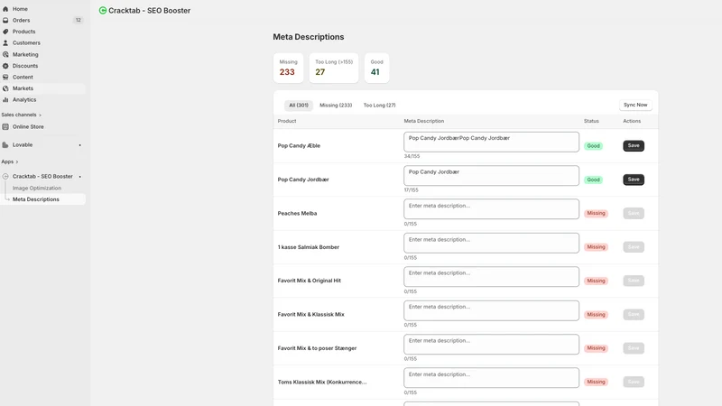The image size is (722, 406).
Task: Open Analytics in sidebar
Action: [24, 99]
